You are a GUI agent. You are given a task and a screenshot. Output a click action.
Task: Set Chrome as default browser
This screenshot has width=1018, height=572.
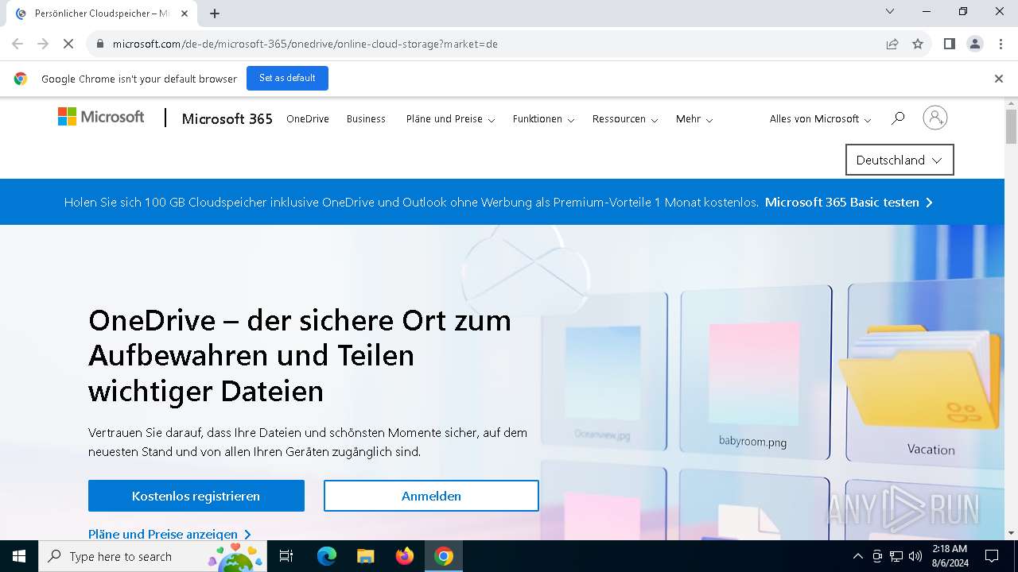pyautogui.click(x=287, y=78)
